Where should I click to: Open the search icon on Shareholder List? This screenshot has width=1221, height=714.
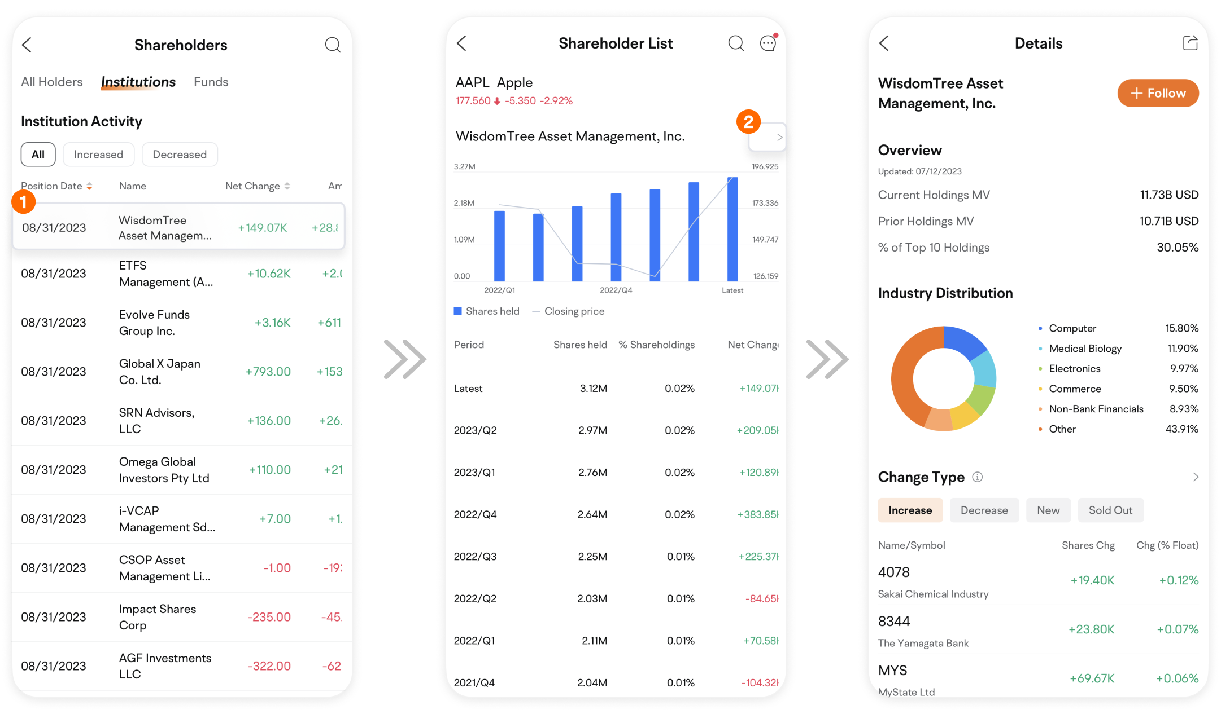click(736, 43)
